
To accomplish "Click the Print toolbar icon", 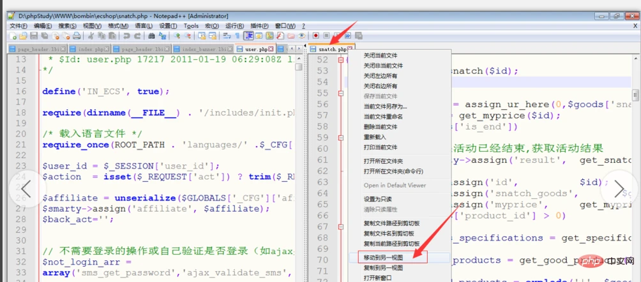I will click(77, 36).
